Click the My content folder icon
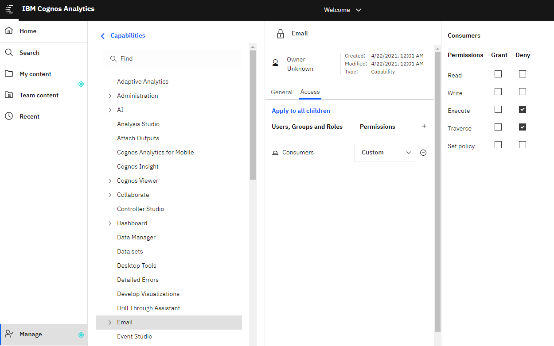Screen dimensions: 554x346 pos(9,74)
